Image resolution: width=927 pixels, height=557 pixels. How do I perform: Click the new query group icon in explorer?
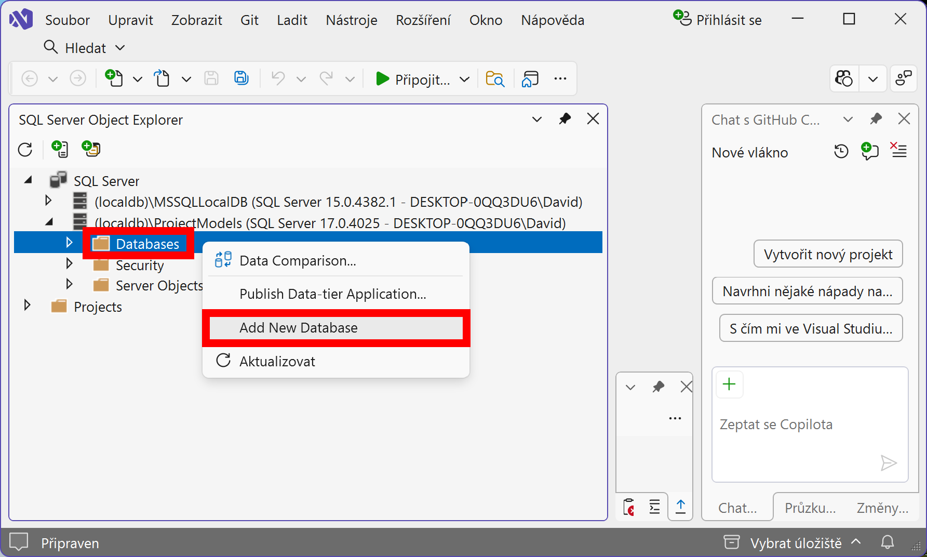point(91,149)
